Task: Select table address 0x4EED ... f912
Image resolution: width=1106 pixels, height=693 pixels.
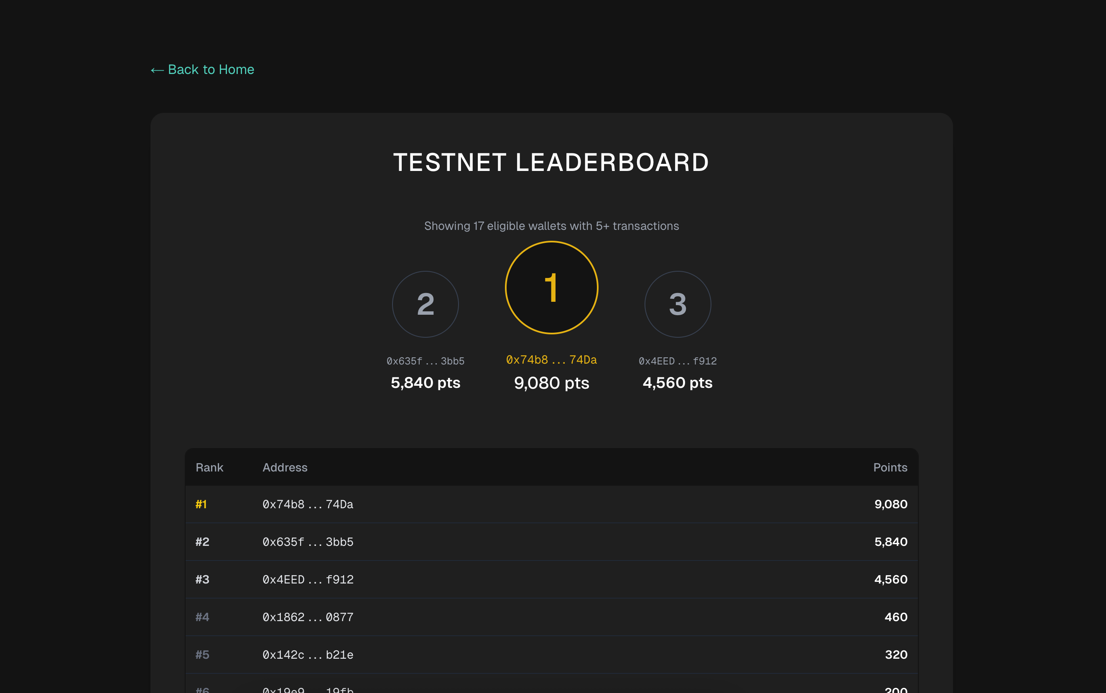Action: [308, 579]
